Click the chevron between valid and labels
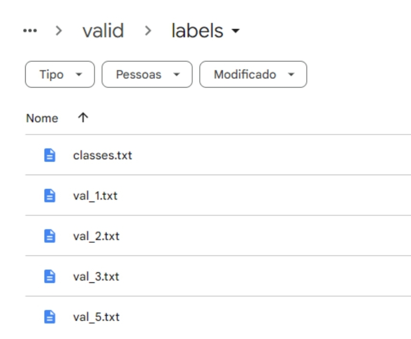 [x=148, y=30]
